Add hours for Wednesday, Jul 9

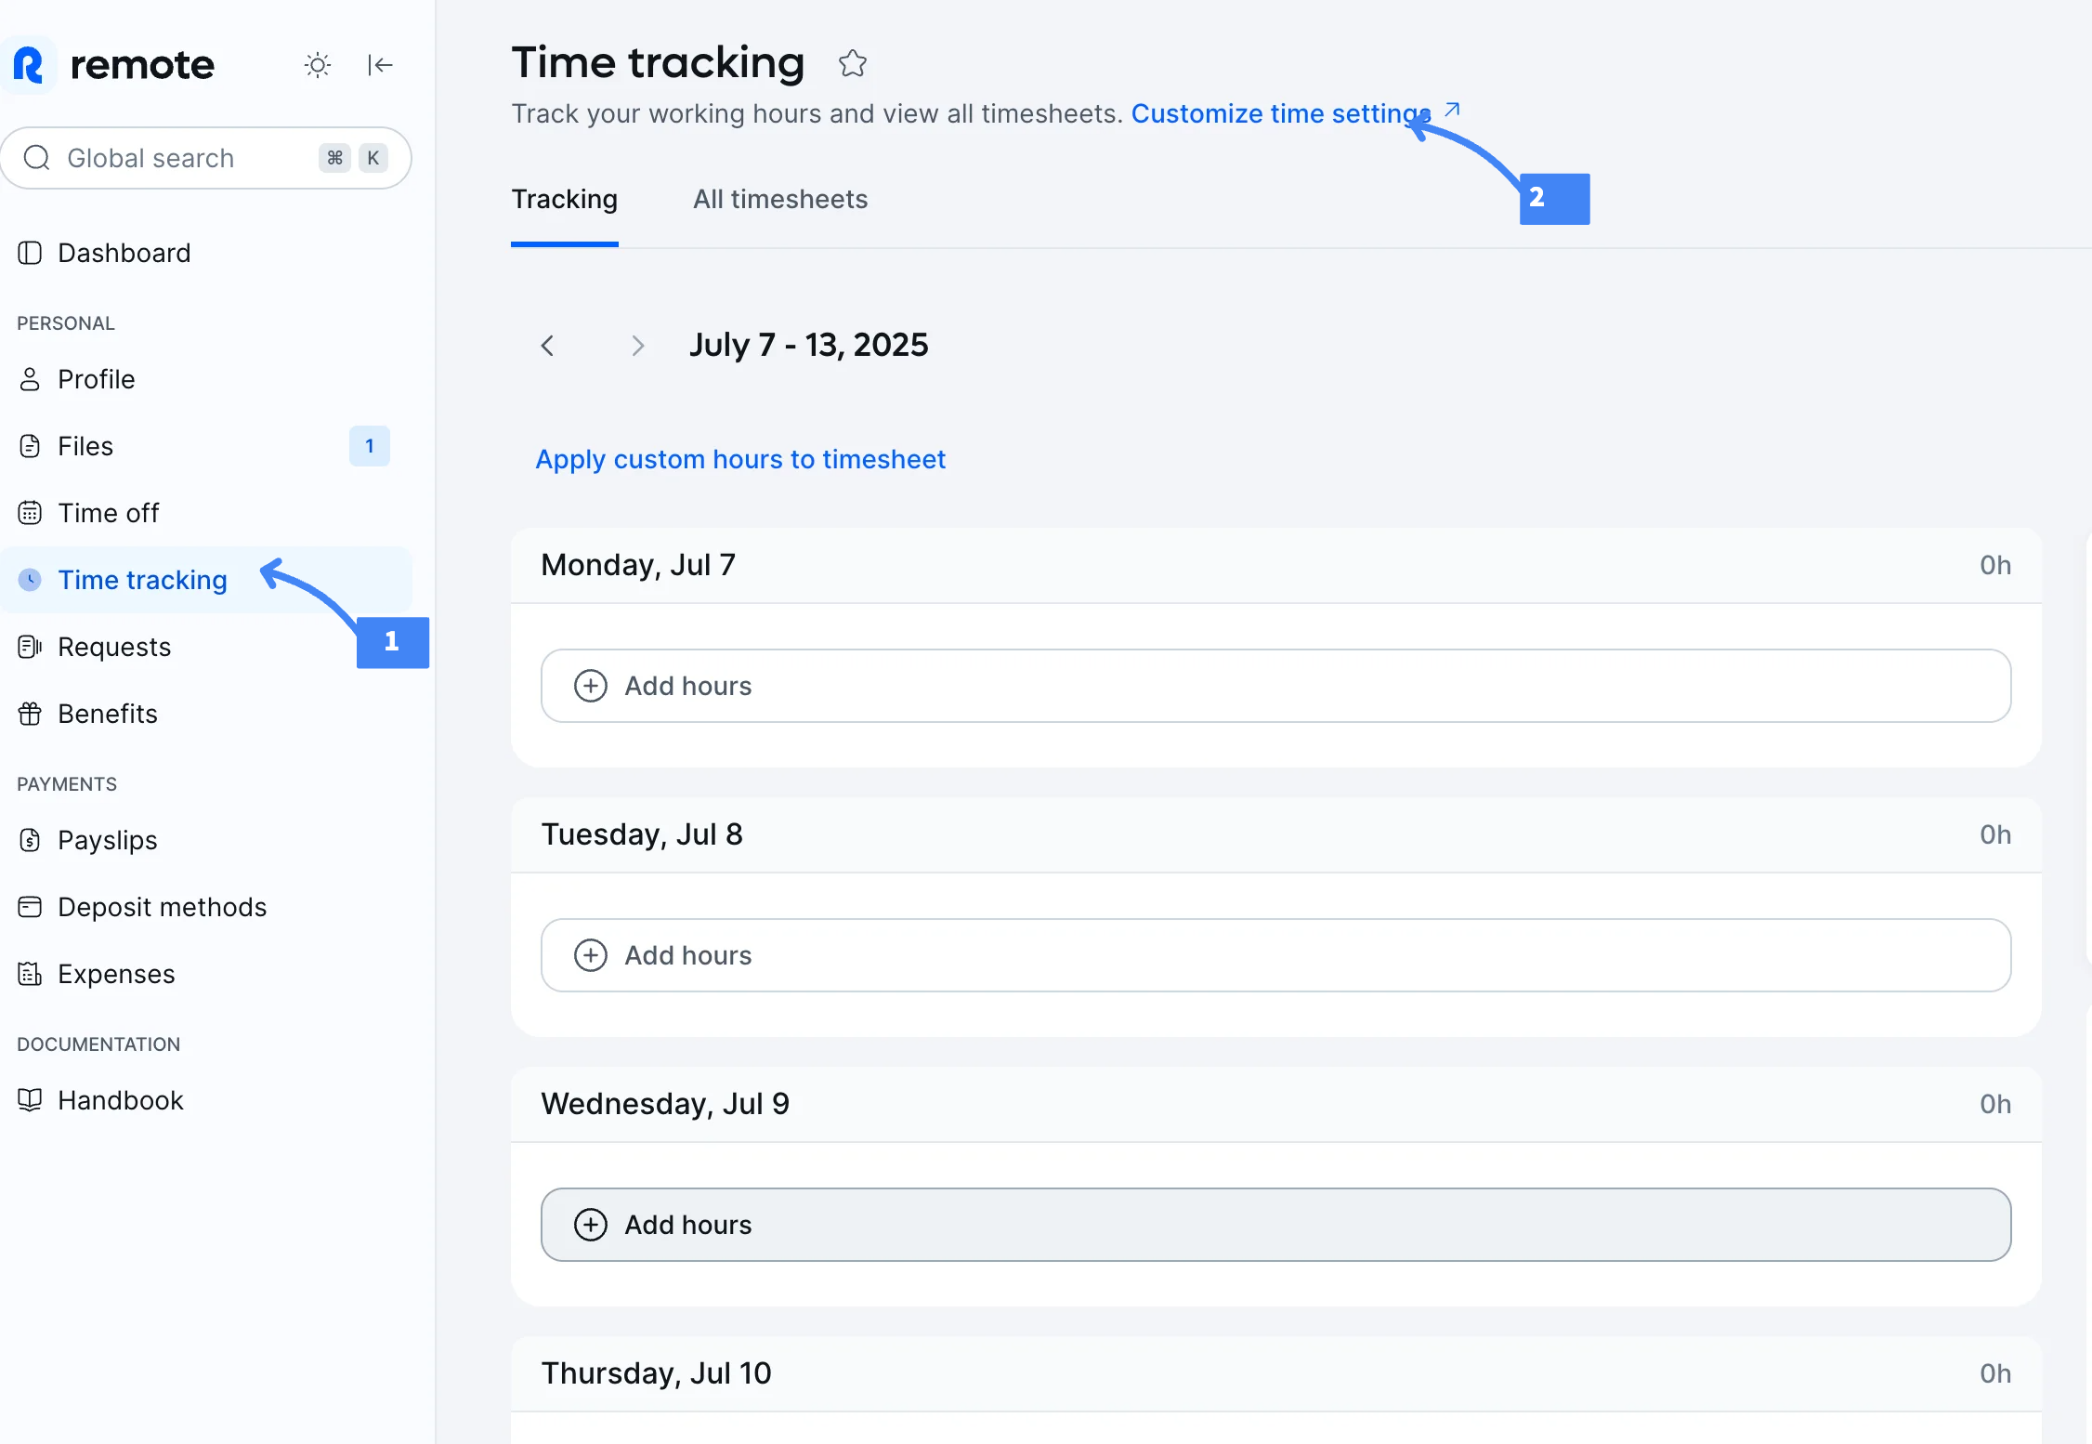[1275, 1225]
